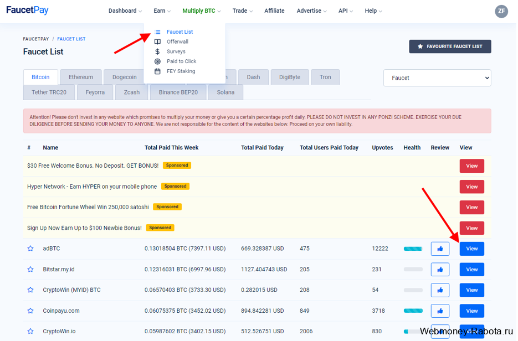Favorite Bitstar.my.id with its star
518x341 pixels.
[x=30, y=269]
